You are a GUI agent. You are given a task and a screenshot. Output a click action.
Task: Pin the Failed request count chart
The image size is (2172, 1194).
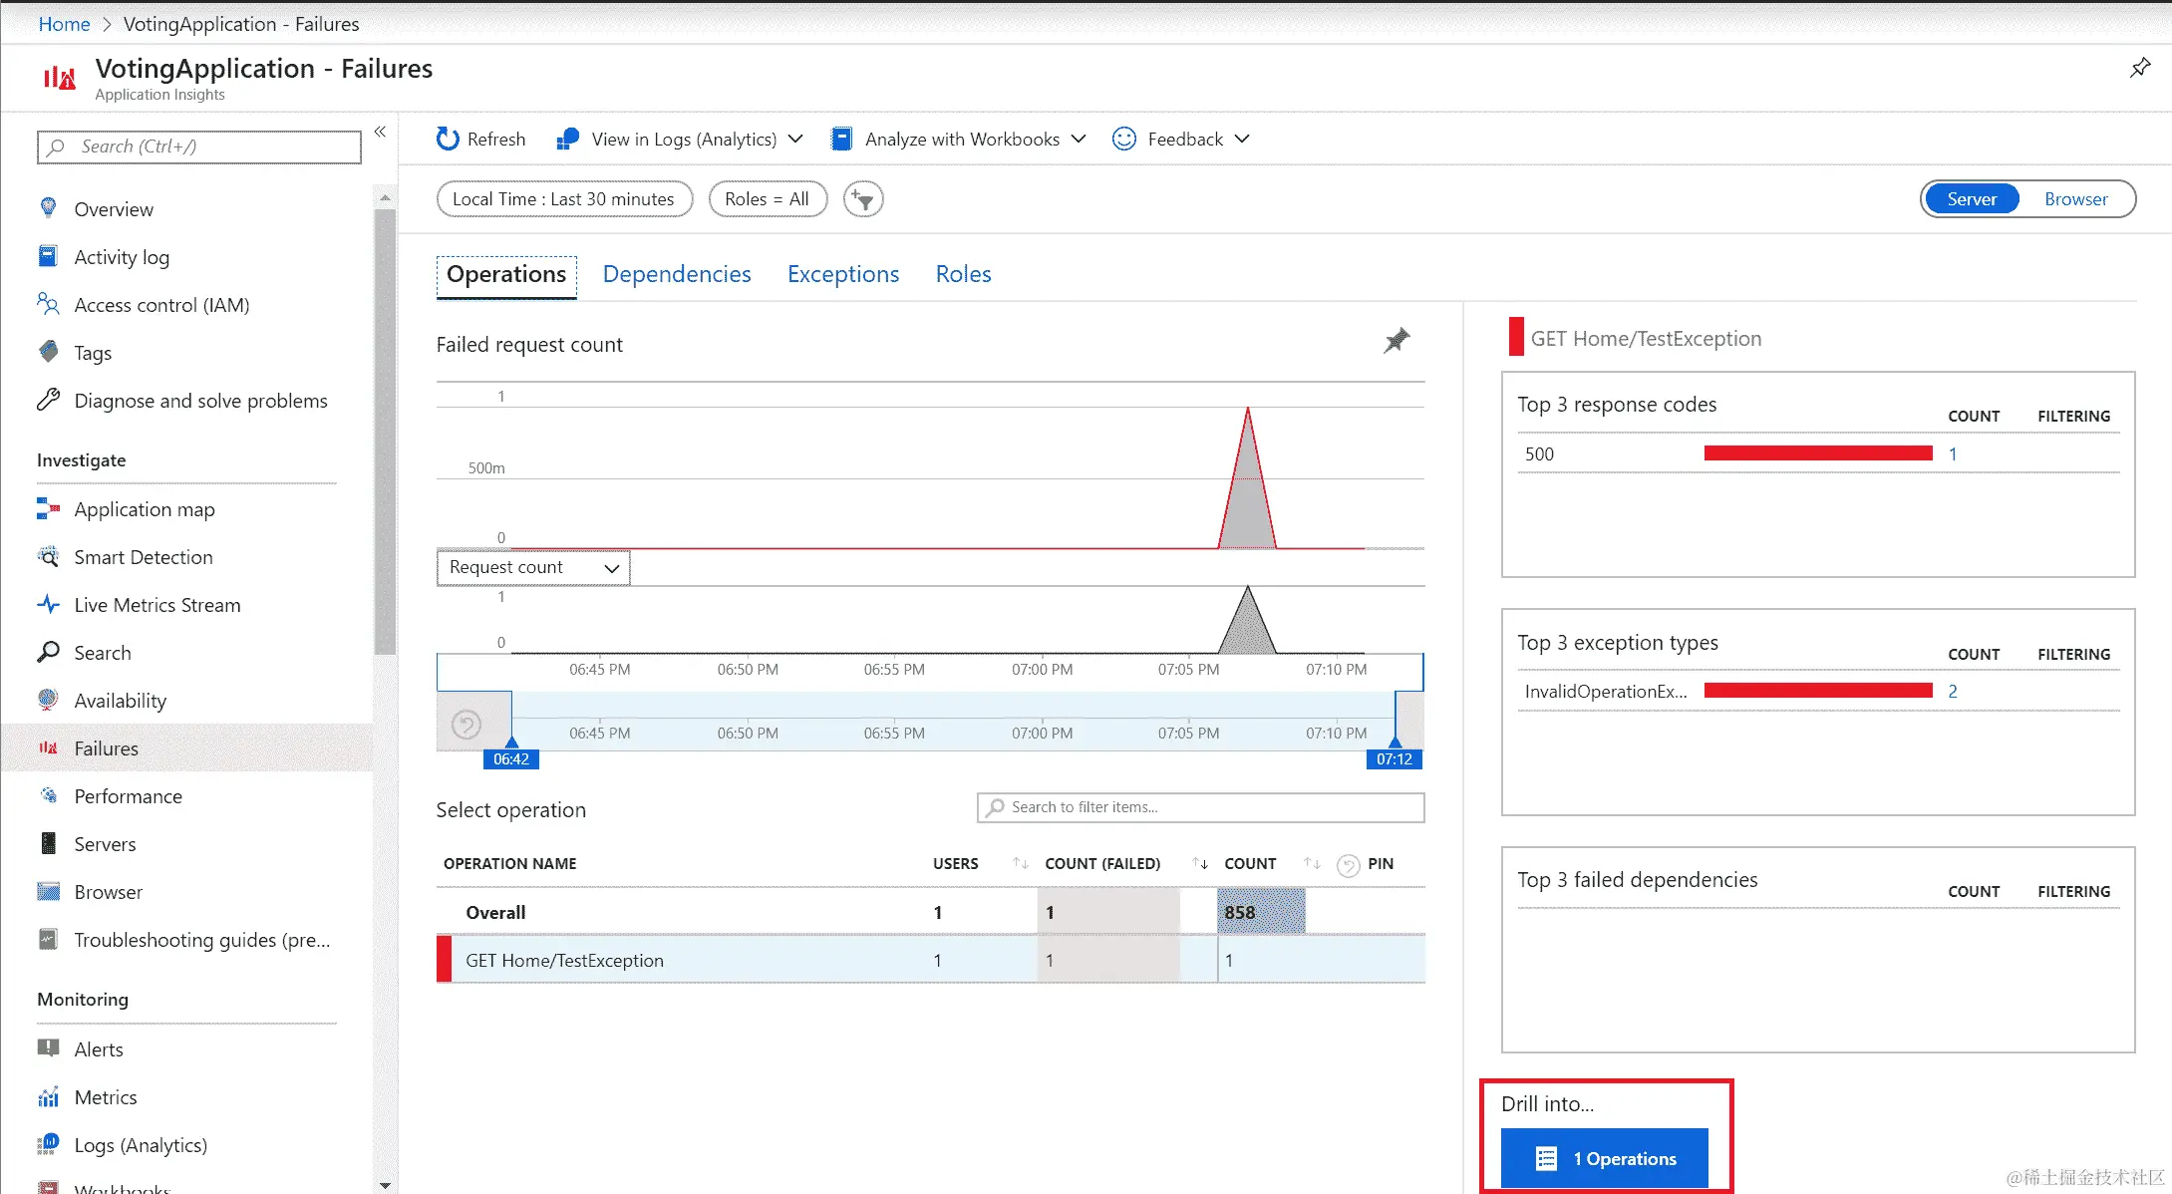pos(1396,341)
